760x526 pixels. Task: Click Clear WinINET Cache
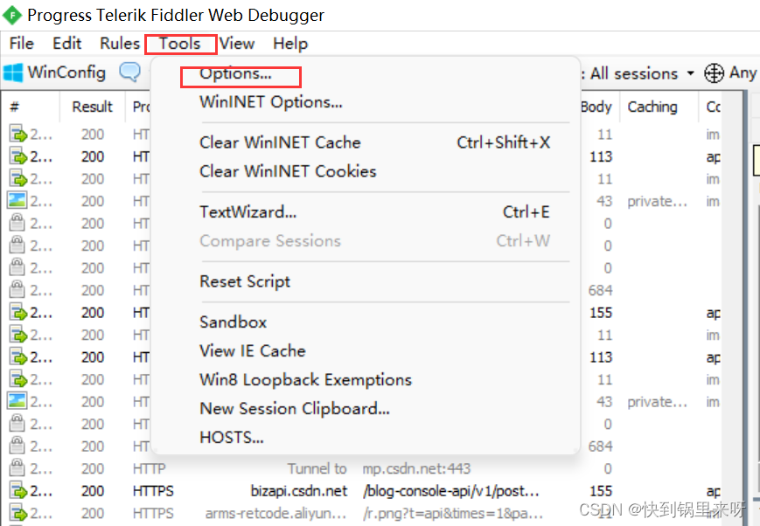pos(280,142)
